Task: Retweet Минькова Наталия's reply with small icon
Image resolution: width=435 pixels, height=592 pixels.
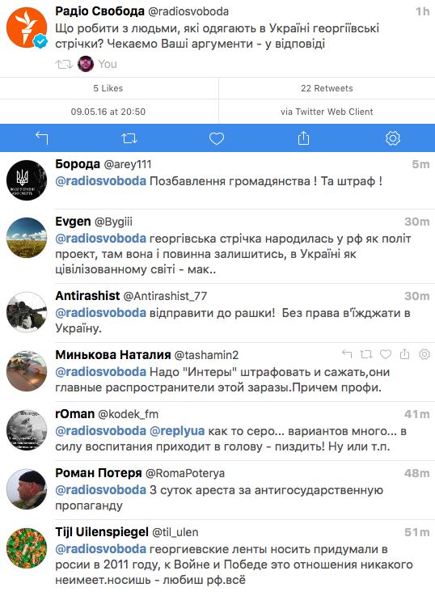Action: tap(366, 354)
